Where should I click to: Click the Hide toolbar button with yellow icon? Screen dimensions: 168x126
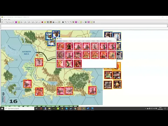pyautogui.click(x=82, y=22)
